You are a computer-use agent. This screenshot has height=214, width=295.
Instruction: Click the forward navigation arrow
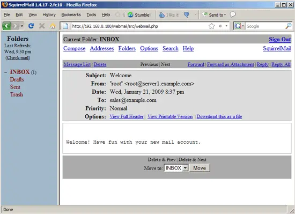point(15,26)
